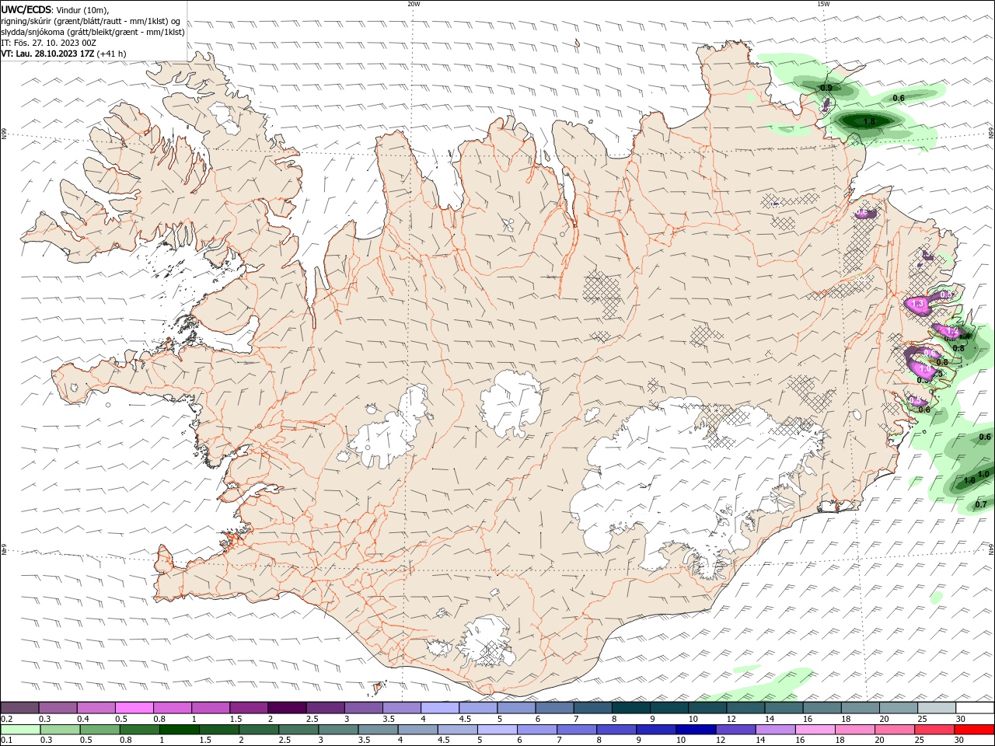Click the 1.8 precipitation value in the northeast
The height and width of the screenshot is (746, 995).
pyautogui.click(x=869, y=121)
